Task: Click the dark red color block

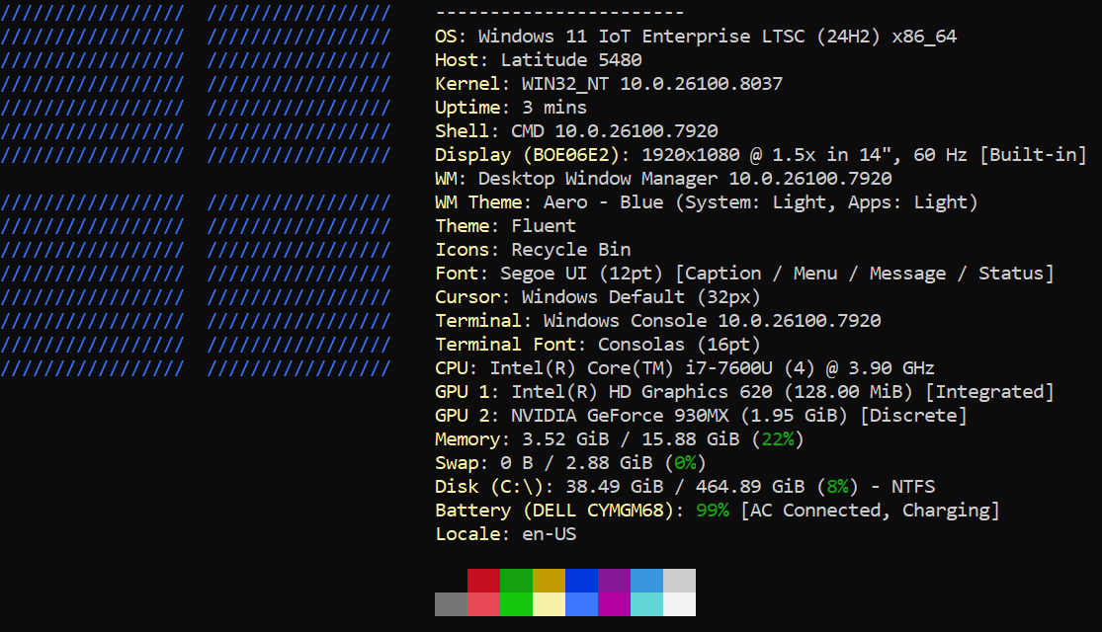Action: pyautogui.click(x=483, y=581)
